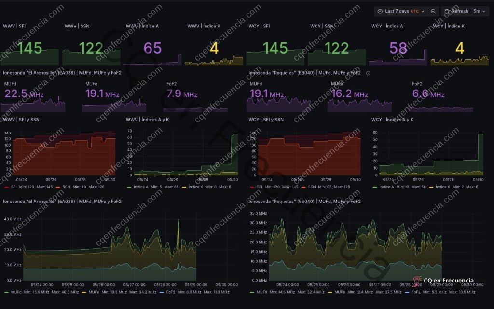Click MUFe color swatch in Roquetes chart legend

pos(330,292)
